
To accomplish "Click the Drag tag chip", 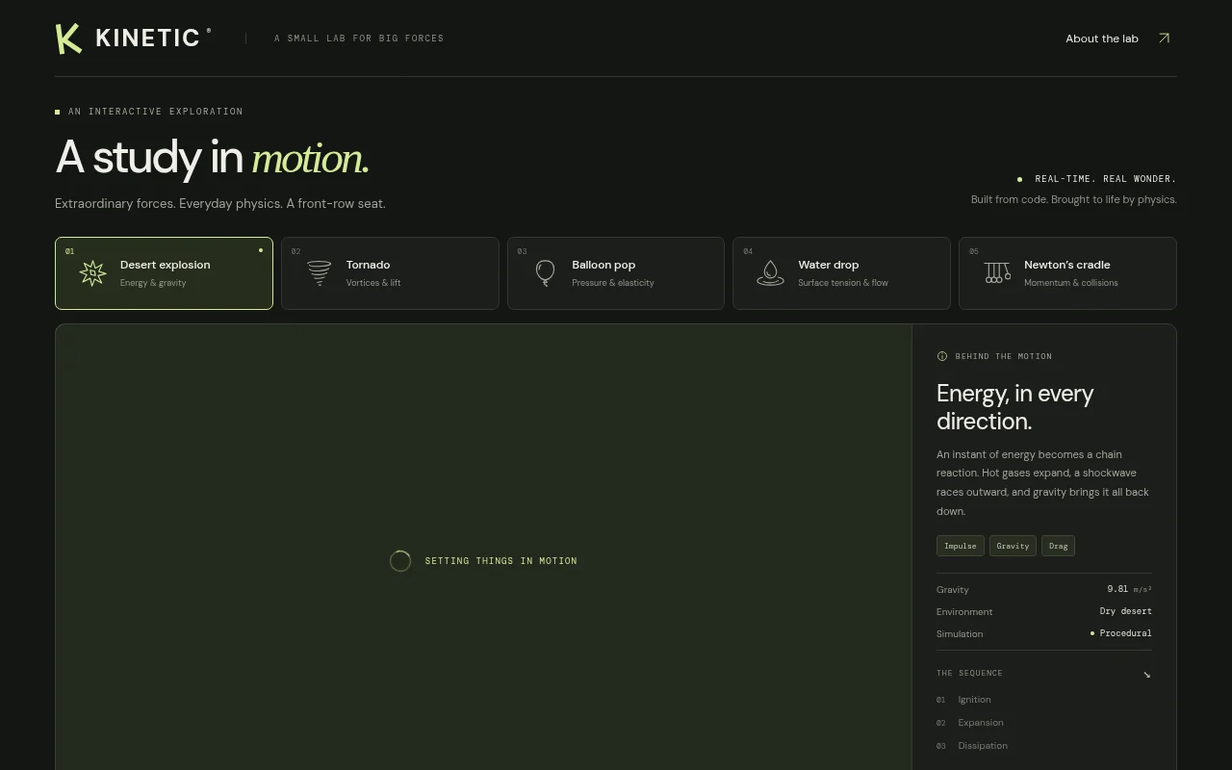I will click(1059, 546).
